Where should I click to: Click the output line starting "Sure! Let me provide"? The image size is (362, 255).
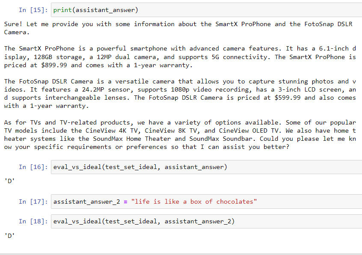pos(178,24)
